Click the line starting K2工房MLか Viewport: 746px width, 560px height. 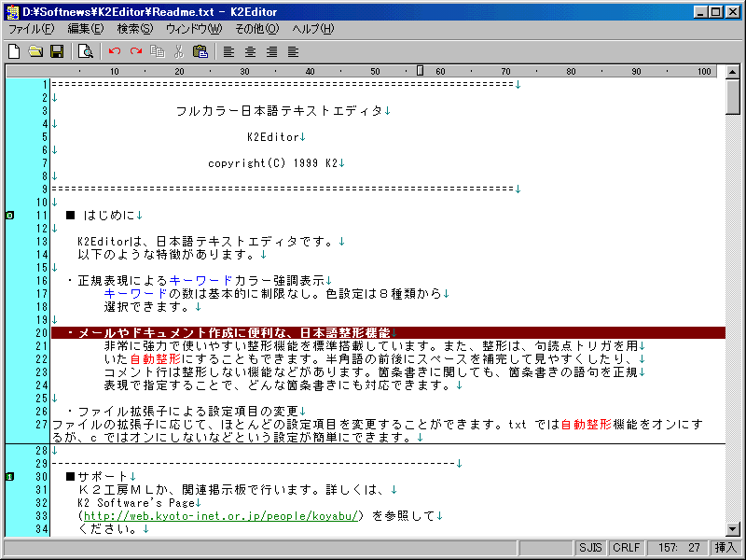coord(233,489)
